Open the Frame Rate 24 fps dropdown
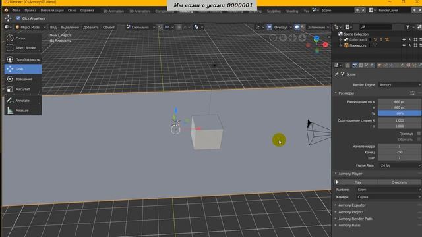This screenshot has height=237, width=422. 400,165
